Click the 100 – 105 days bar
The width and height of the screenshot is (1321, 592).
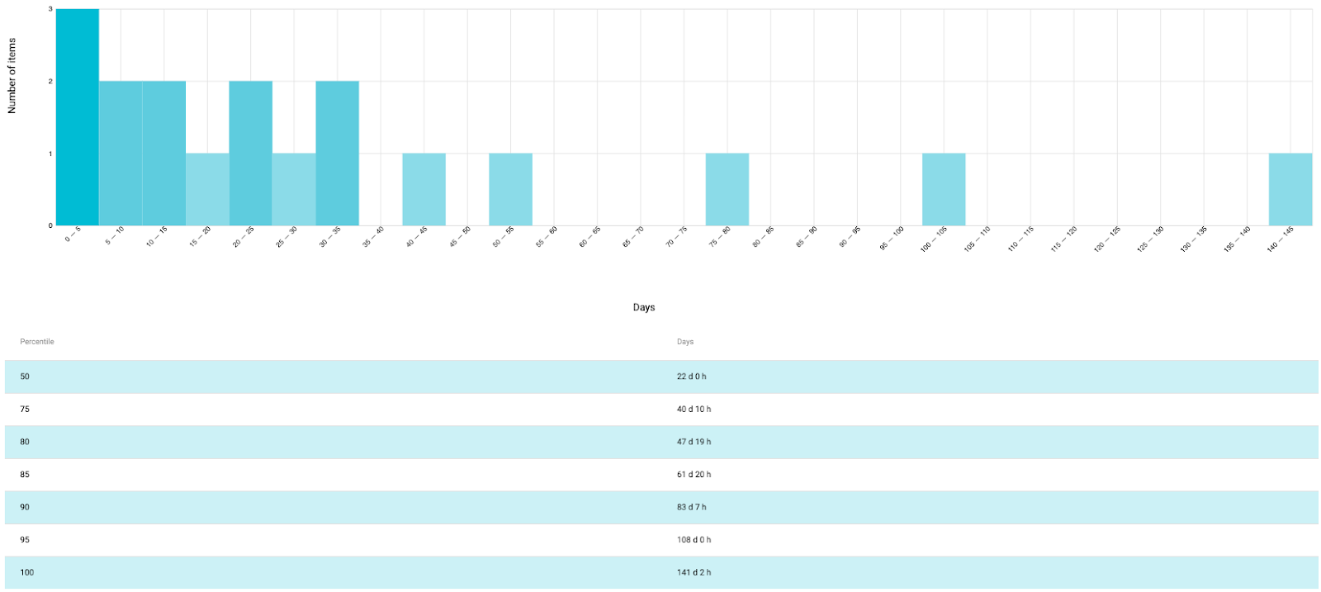(944, 189)
